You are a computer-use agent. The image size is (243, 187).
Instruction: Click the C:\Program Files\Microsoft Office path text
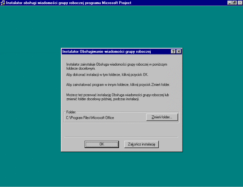(x=90, y=118)
